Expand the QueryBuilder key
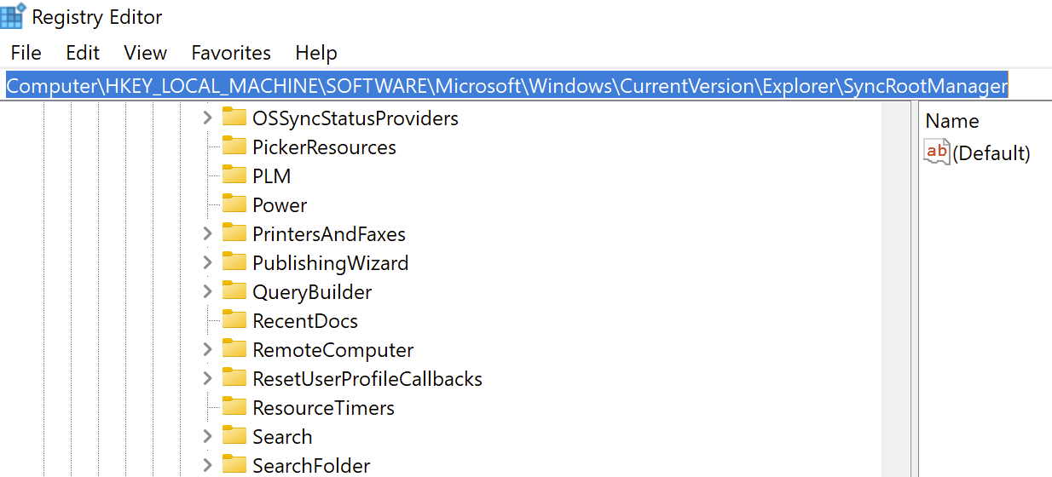Viewport: 1052px width, 477px height. (207, 291)
